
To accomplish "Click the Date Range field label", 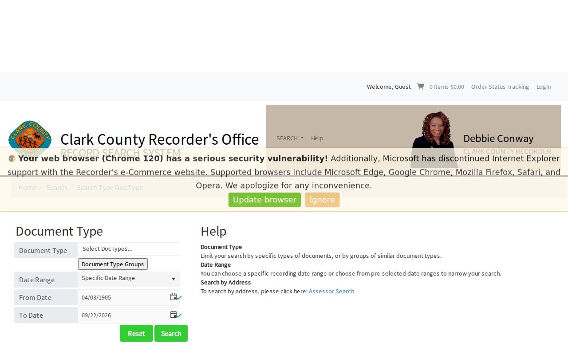I will (x=46, y=280).
